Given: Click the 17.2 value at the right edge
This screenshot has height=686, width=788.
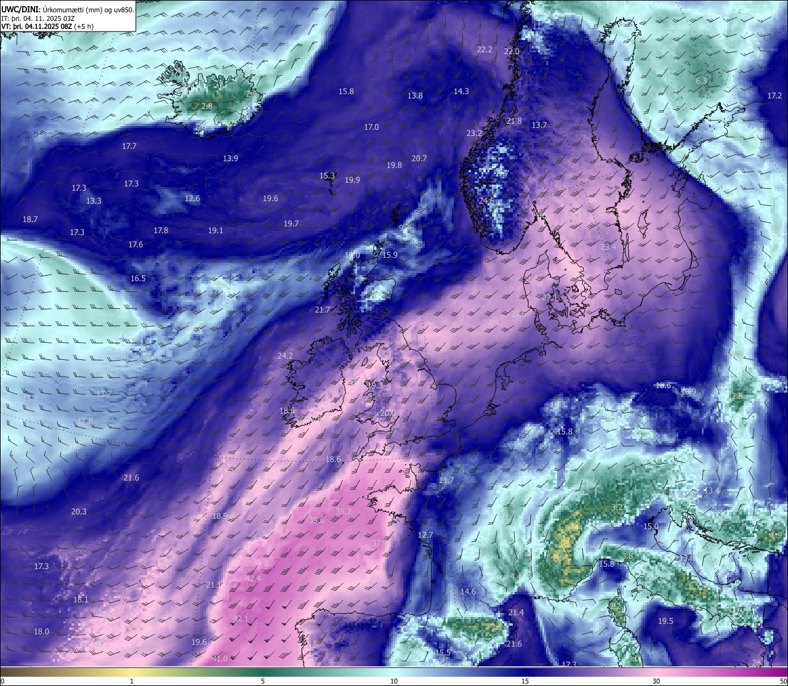Looking at the screenshot, I should click(x=774, y=95).
